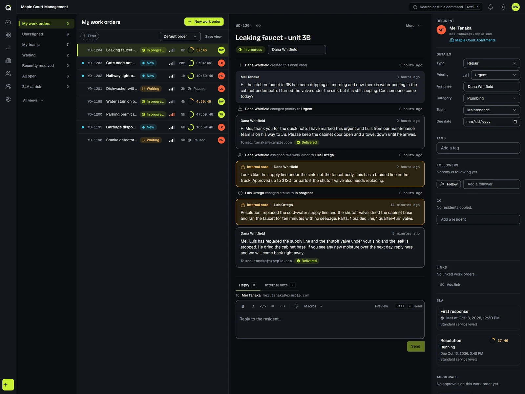The width and height of the screenshot is (525, 394).
Task: Open the Type dropdown showing Repair
Action: [x=492, y=63]
